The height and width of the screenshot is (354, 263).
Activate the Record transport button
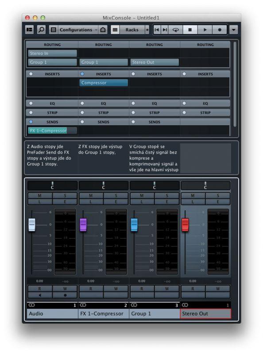pos(220,30)
